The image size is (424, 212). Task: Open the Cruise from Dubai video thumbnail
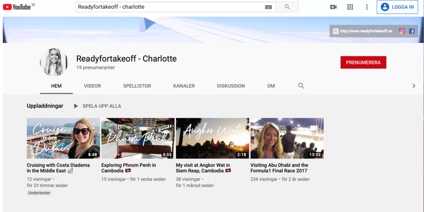coord(63,138)
